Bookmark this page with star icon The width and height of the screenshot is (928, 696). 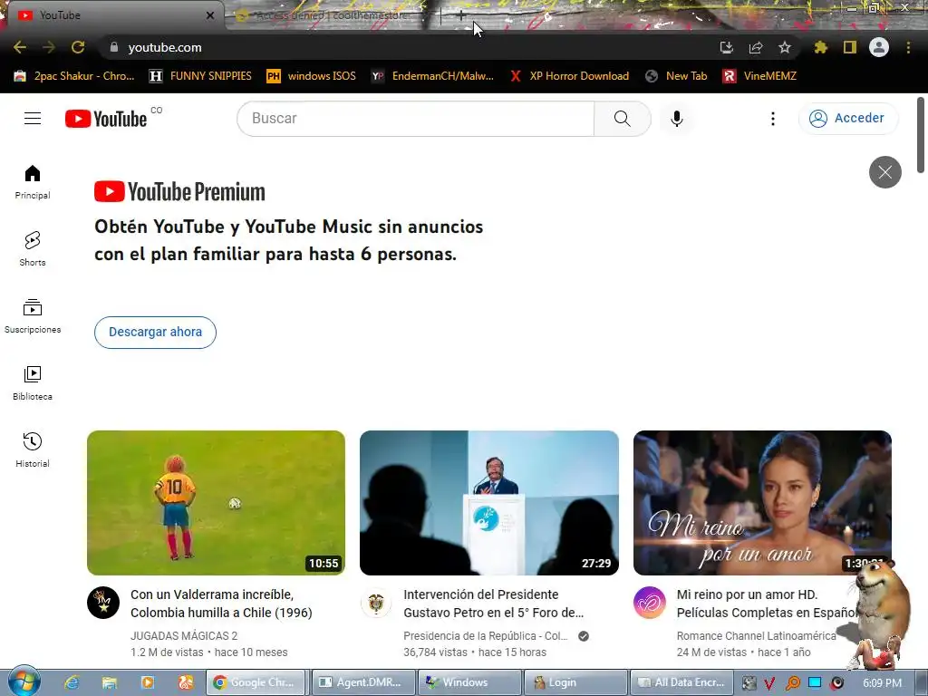[785, 47]
